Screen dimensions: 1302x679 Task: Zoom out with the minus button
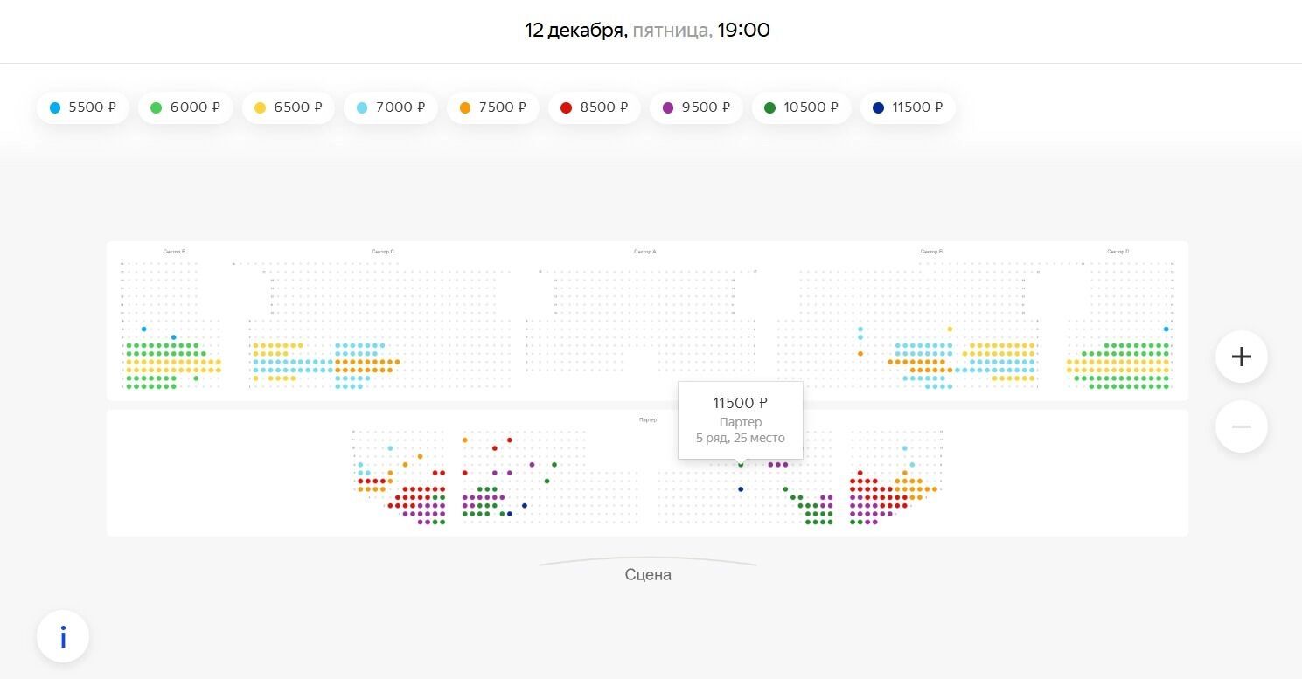click(1241, 426)
